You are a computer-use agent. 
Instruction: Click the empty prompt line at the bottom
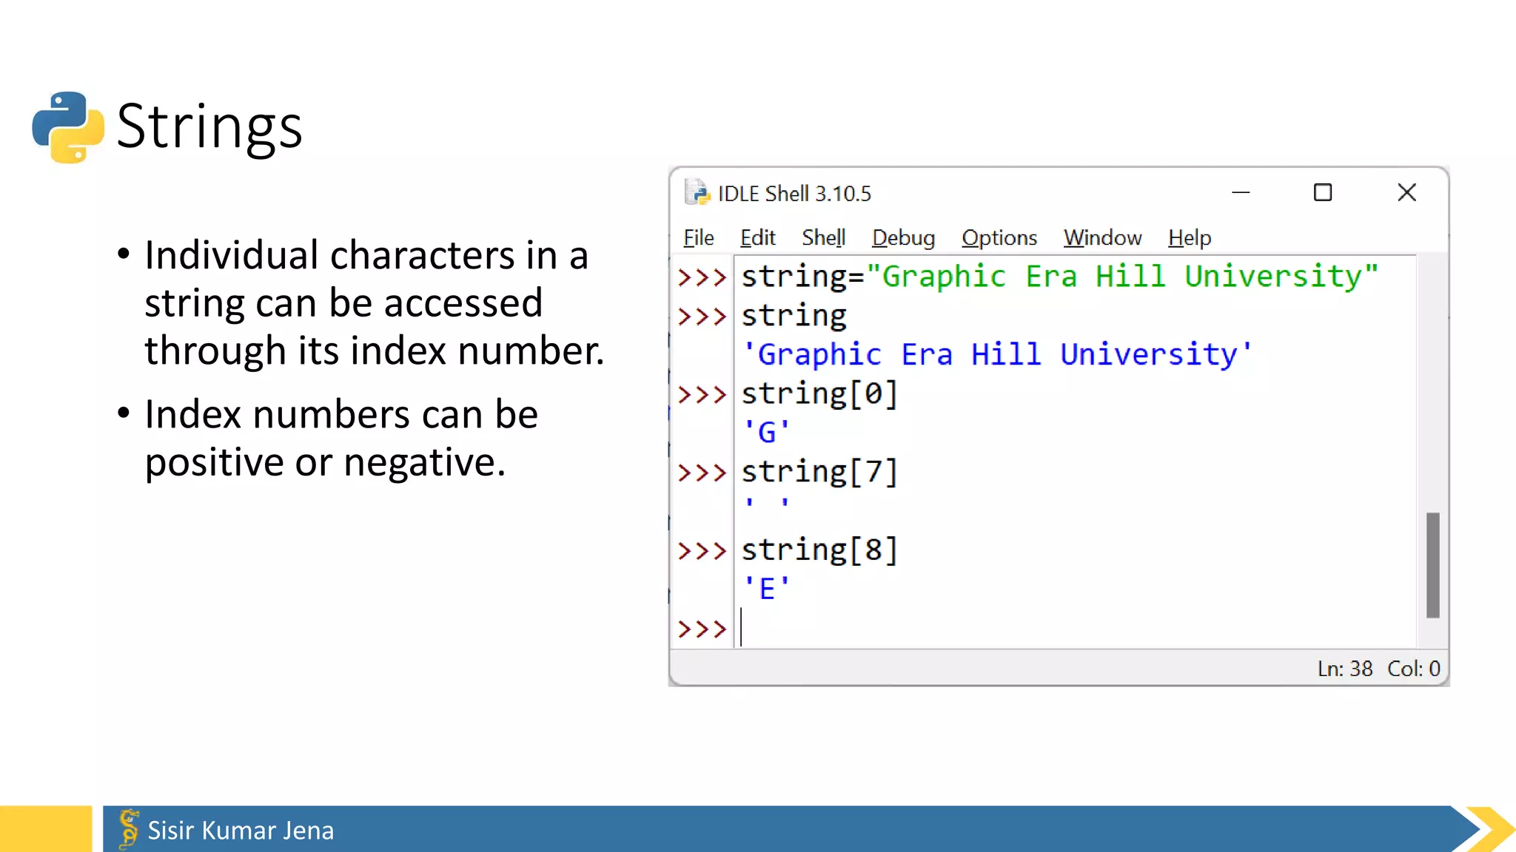tap(1076, 629)
